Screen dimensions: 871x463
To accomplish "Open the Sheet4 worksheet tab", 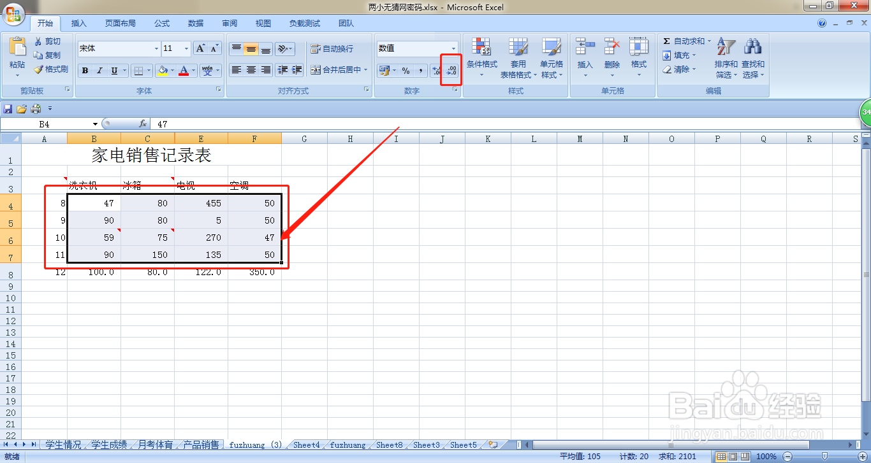I will click(x=307, y=445).
